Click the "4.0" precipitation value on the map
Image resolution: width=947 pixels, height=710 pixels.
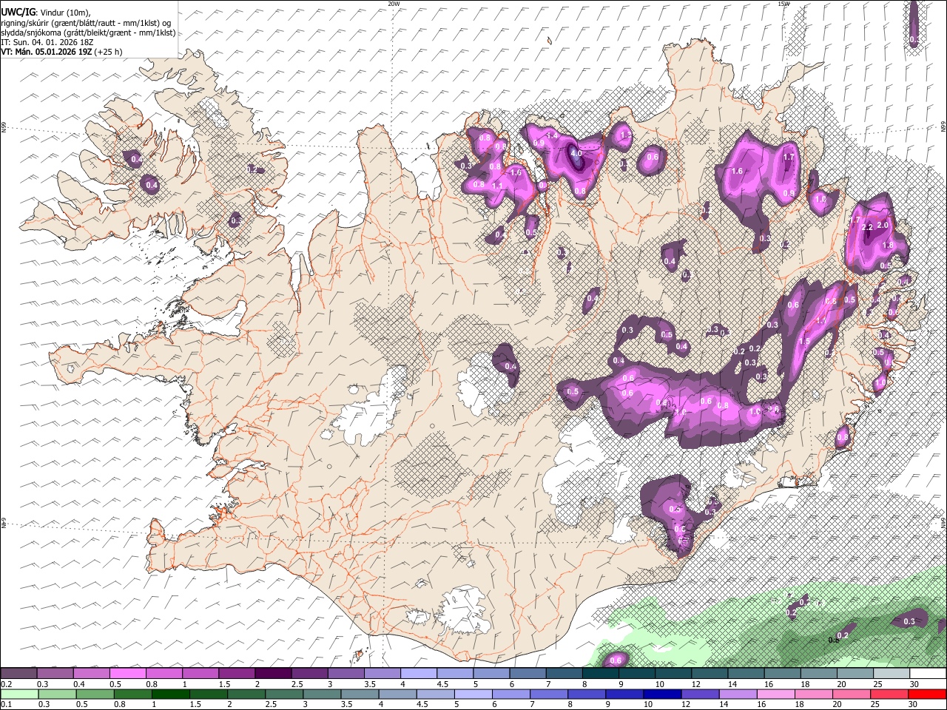coord(576,154)
